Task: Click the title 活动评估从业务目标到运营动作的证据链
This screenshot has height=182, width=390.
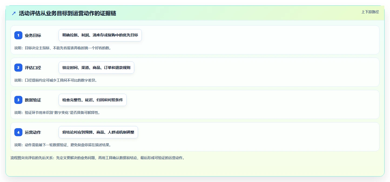Action: [x=68, y=13]
